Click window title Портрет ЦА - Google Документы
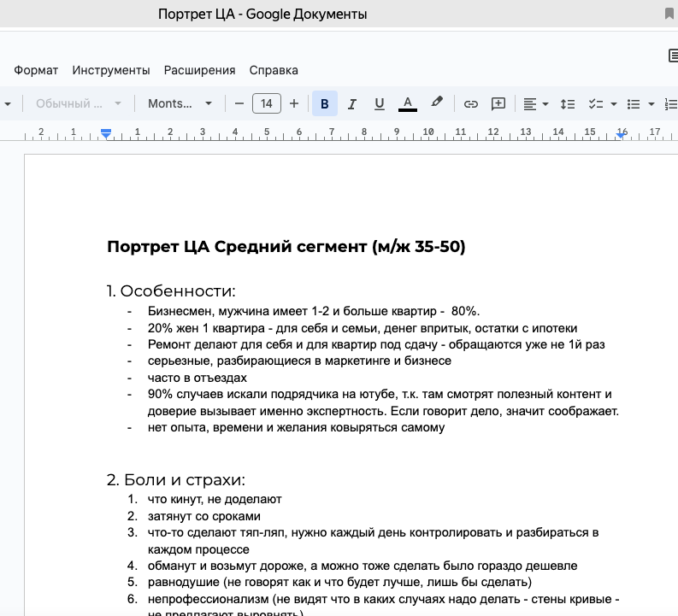Image resolution: width=678 pixels, height=616 pixels. coord(262,14)
